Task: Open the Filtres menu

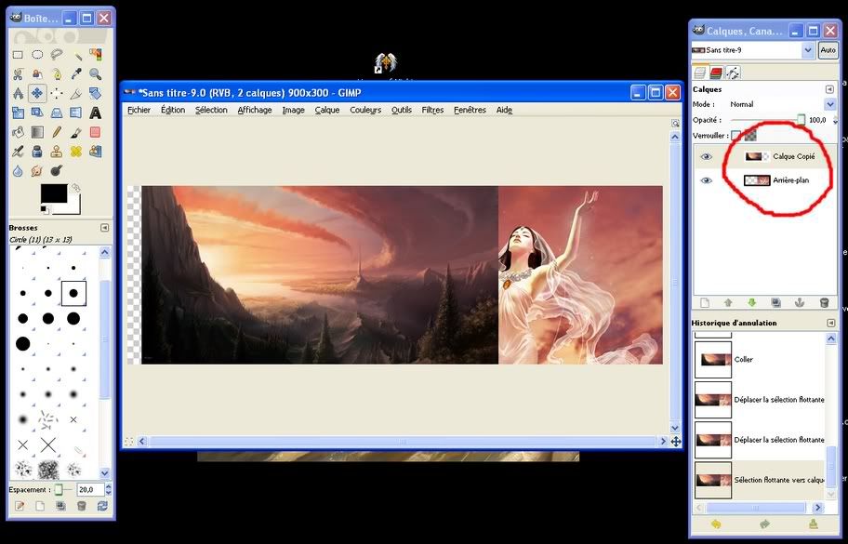Action: pyautogui.click(x=432, y=110)
